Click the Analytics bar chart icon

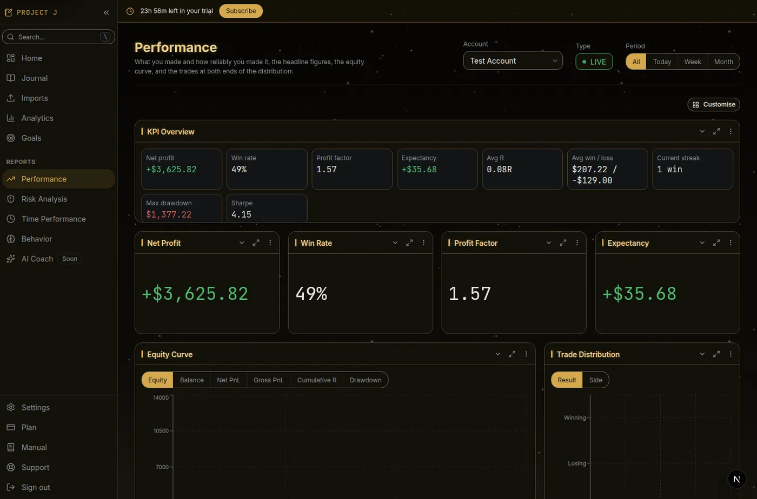click(11, 118)
